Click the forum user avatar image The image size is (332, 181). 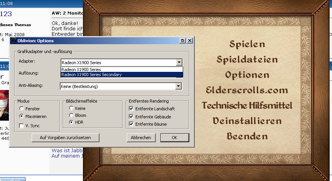(4, 105)
